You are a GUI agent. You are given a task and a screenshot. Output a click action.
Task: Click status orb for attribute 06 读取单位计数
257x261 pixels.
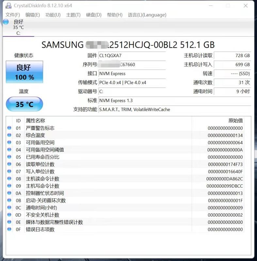[9, 164]
